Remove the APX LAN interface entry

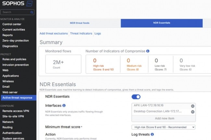click(192, 106)
